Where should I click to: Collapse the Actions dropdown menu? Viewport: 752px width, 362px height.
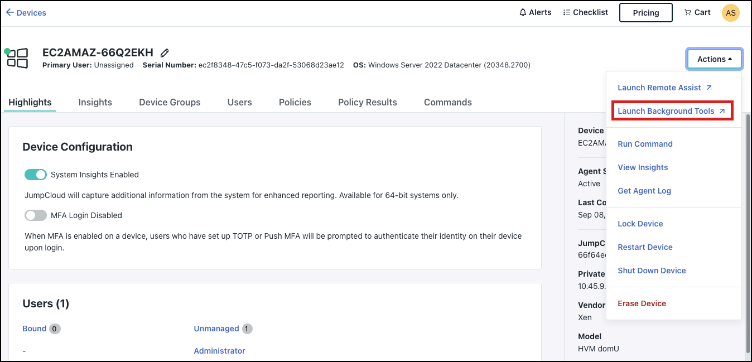(x=714, y=59)
